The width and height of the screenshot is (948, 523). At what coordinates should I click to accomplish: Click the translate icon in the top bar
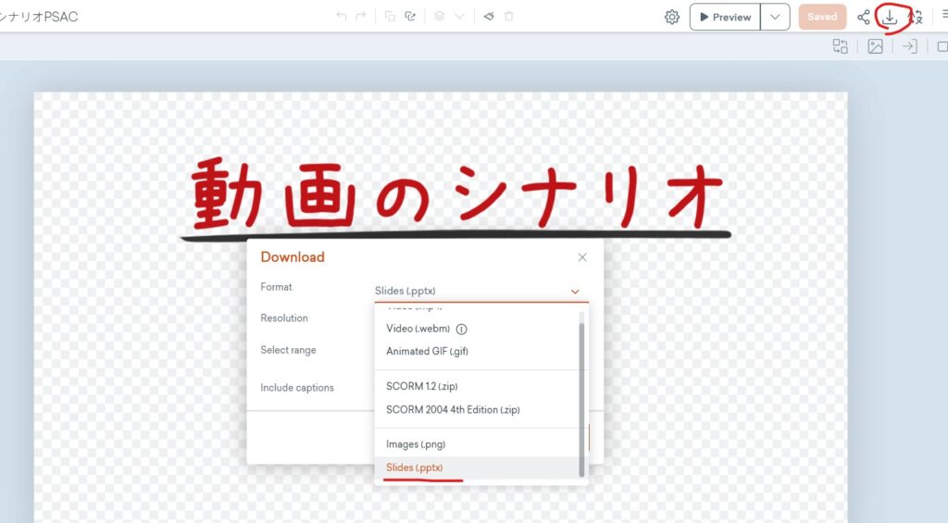[x=916, y=17]
